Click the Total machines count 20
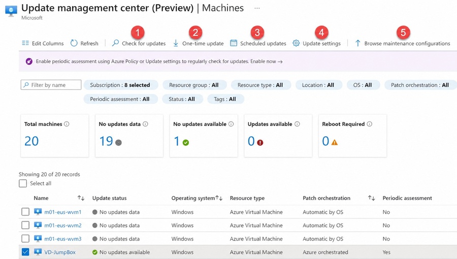The height and width of the screenshot is (259, 457). (x=31, y=141)
